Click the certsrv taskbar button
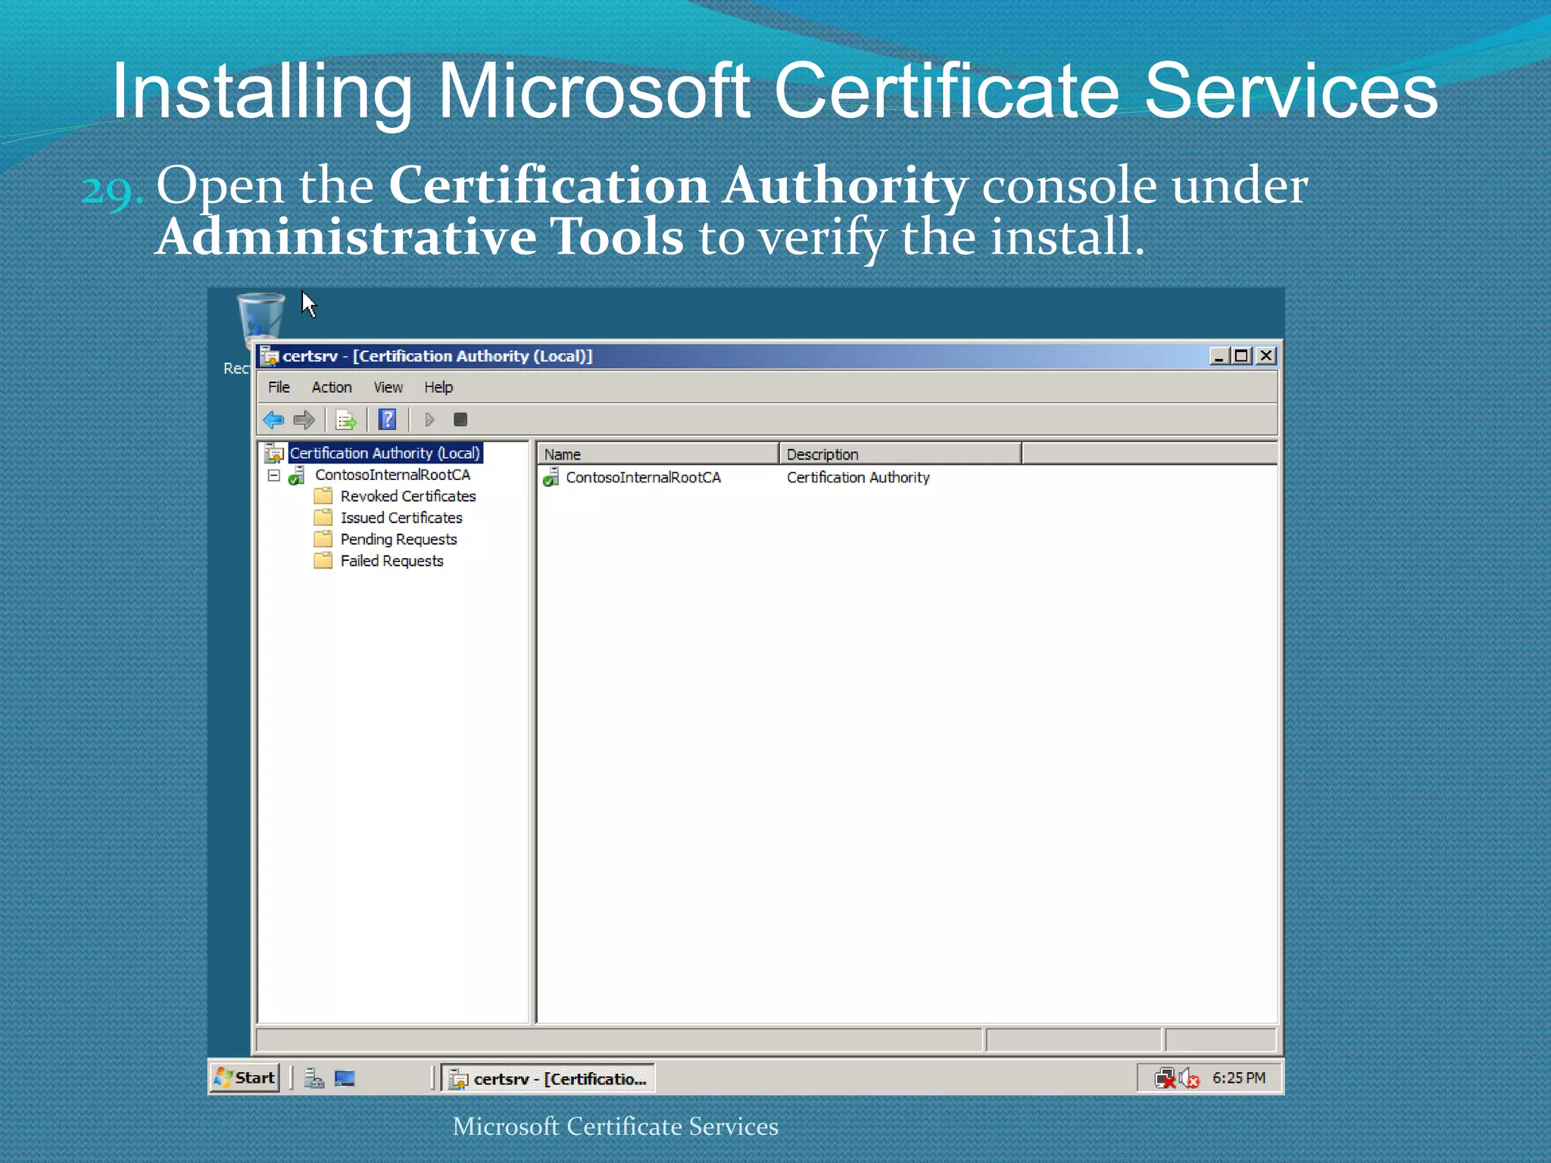The width and height of the screenshot is (1551, 1163). pyautogui.click(x=548, y=1078)
